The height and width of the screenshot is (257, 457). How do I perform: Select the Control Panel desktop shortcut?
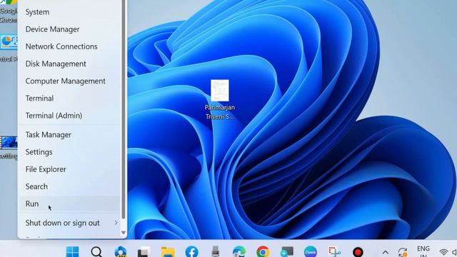tap(9, 49)
